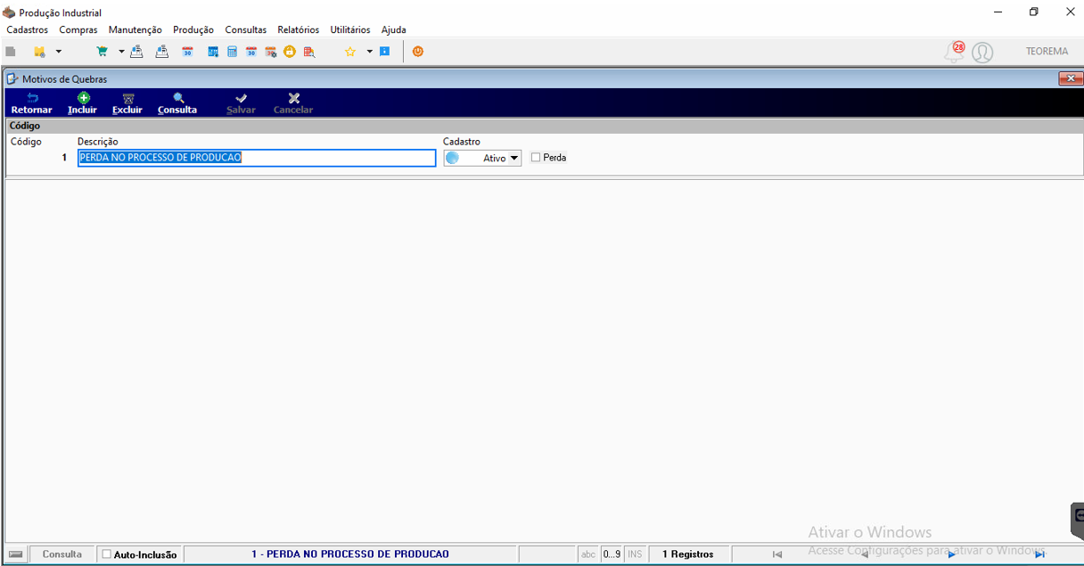Click the first cash register toolbar icon
Viewport: 1084px width, 566px height.
(x=136, y=52)
